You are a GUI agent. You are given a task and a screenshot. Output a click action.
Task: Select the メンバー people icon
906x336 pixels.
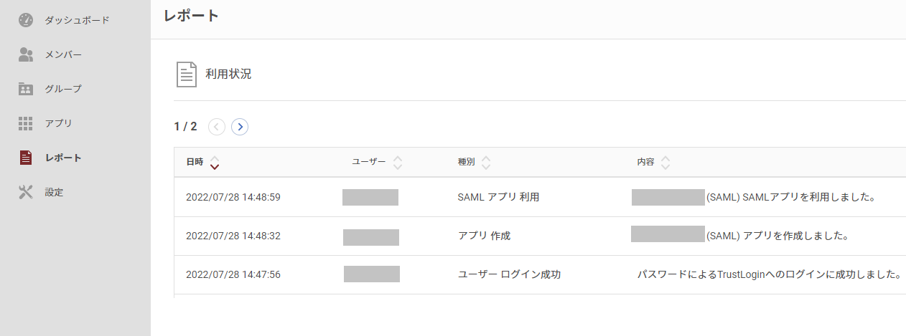[x=26, y=54]
